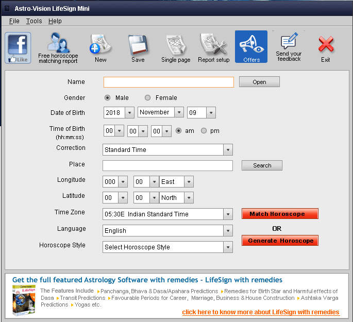Open the Free horoscope matching report
353x322 pixels.
[x=58, y=47]
